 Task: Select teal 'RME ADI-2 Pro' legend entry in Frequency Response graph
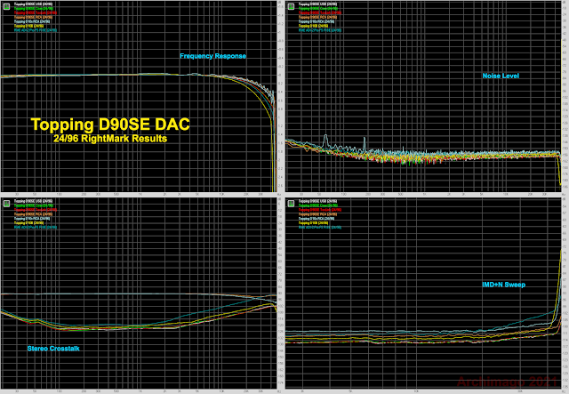[x=36, y=30]
